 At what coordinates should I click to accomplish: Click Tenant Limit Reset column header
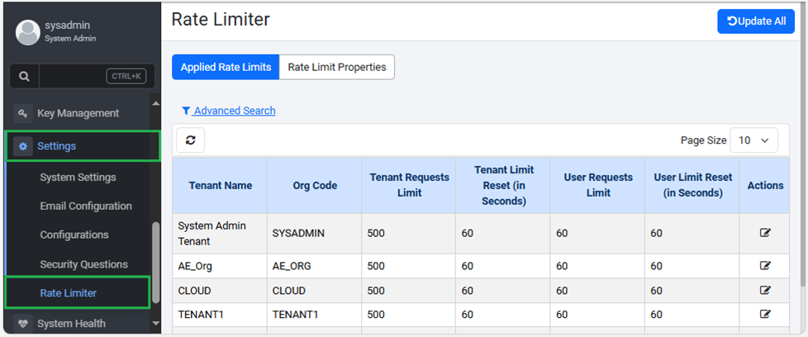[503, 186]
